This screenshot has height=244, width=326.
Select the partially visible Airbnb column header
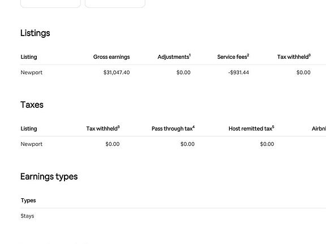319,129
